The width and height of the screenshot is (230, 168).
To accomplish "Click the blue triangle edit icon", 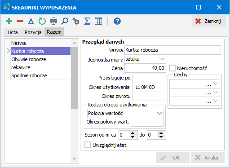I will click(x=31, y=21).
